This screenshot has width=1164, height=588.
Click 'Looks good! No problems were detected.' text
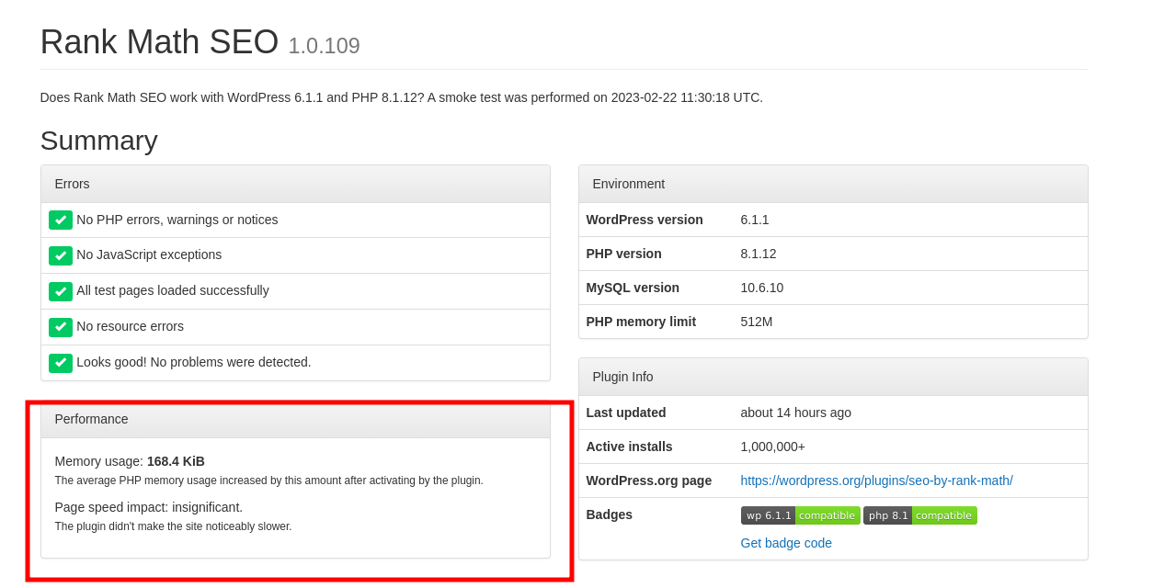click(x=194, y=362)
